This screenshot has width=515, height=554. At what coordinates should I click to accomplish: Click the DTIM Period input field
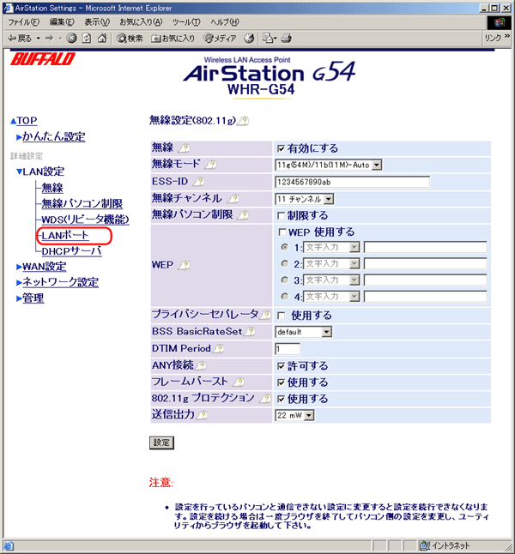(x=288, y=349)
